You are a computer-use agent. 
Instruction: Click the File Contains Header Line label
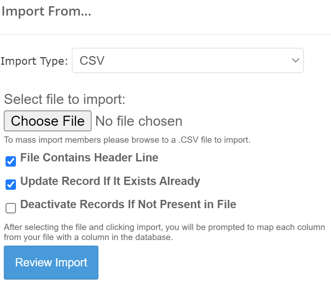click(x=89, y=158)
